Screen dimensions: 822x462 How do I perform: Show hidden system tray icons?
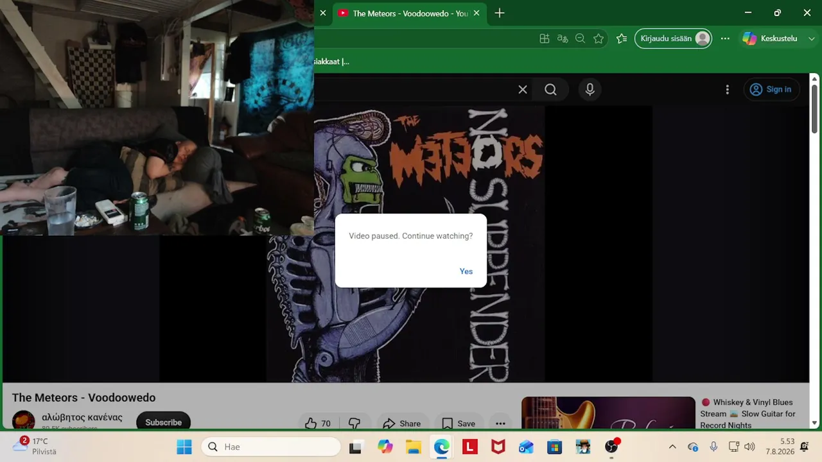[x=672, y=447]
